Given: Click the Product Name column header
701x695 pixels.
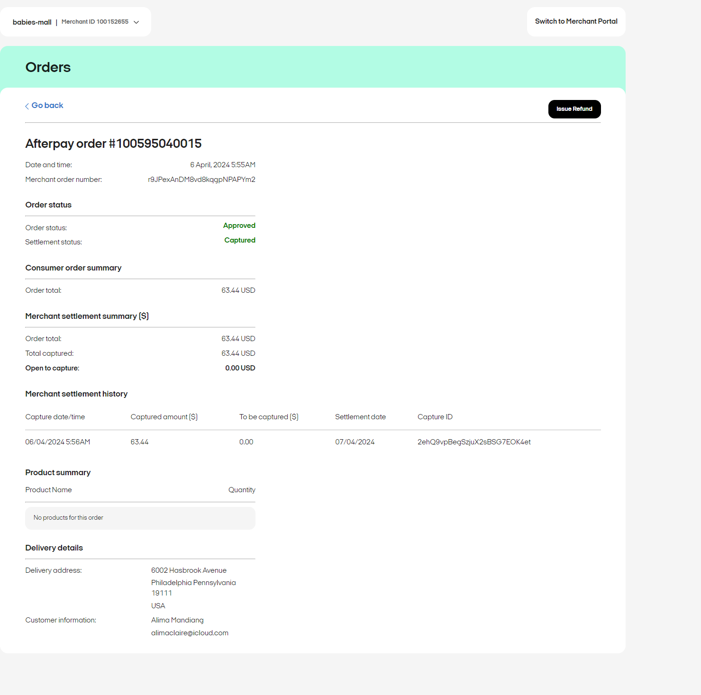Looking at the screenshot, I should point(49,490).
